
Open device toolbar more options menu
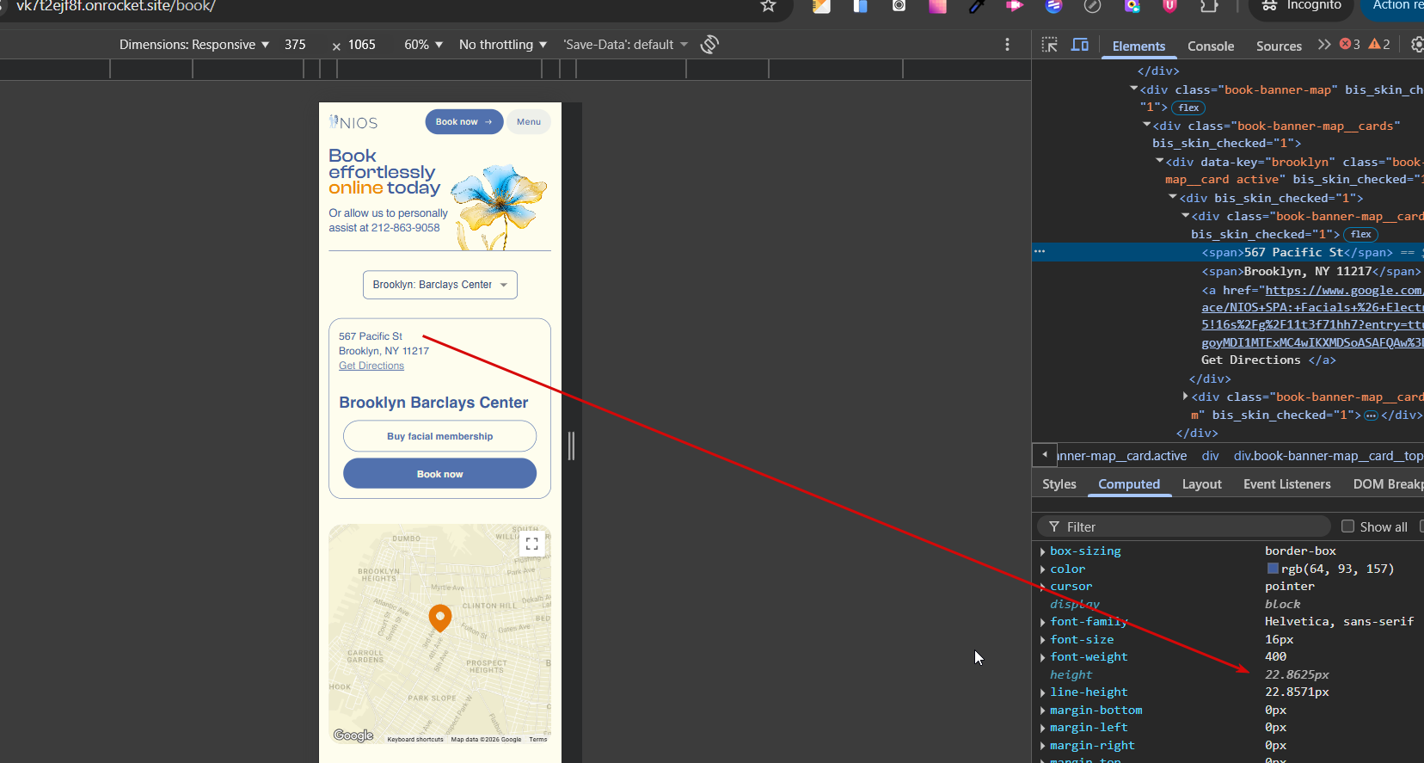click(1007, 45)
